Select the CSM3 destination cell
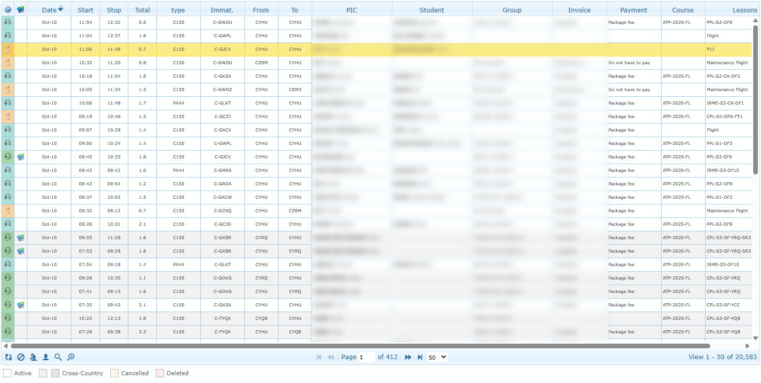The width and height of the screenshot is (761, 383). coord(295,90)
